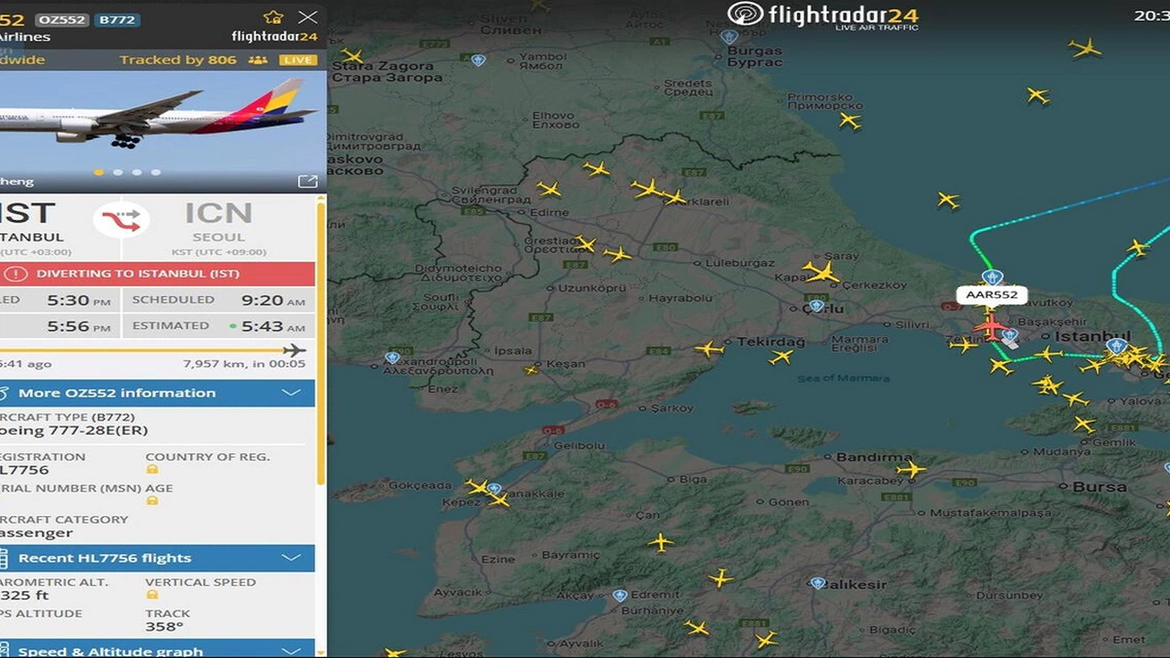The image size is (1170, 658).
Task: Click the Tracked by 806 indicator
Action: [194, 60]
